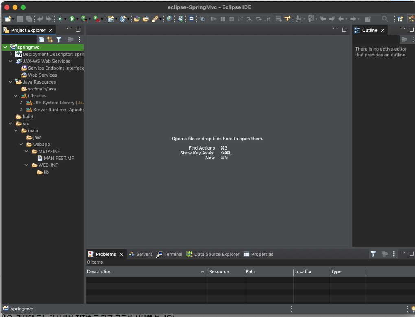The height and width of the screenshot is (317, 415).
Task: Select src/main/java source folder
Action: pyautogui.click(x=39, y=89)
